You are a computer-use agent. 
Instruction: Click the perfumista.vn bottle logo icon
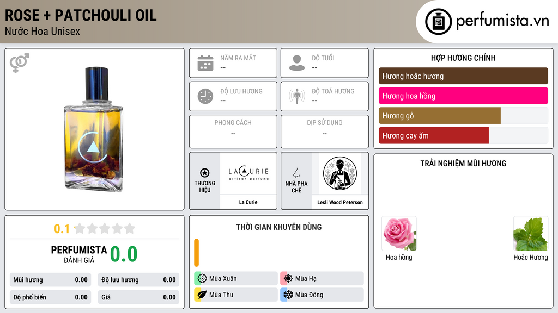click(x=438, y=22)
